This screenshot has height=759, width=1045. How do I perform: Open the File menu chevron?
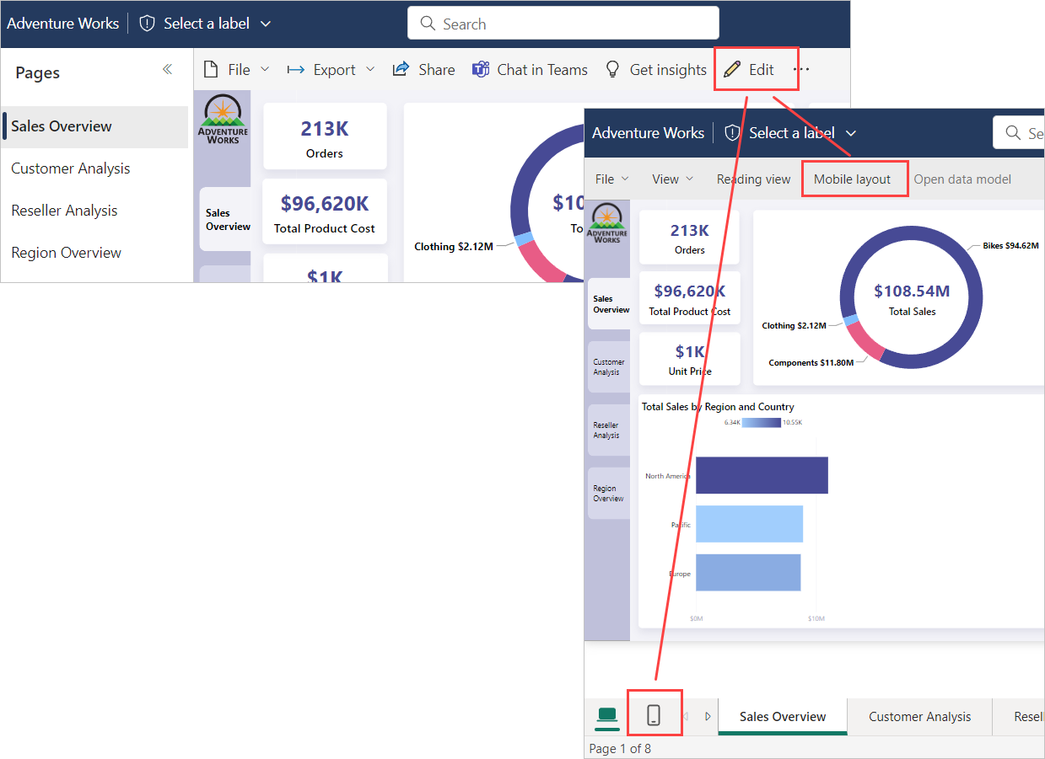[625, 179]
